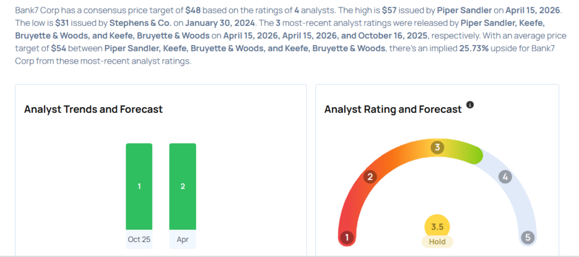Click the Apr axis label

point(183,239)
